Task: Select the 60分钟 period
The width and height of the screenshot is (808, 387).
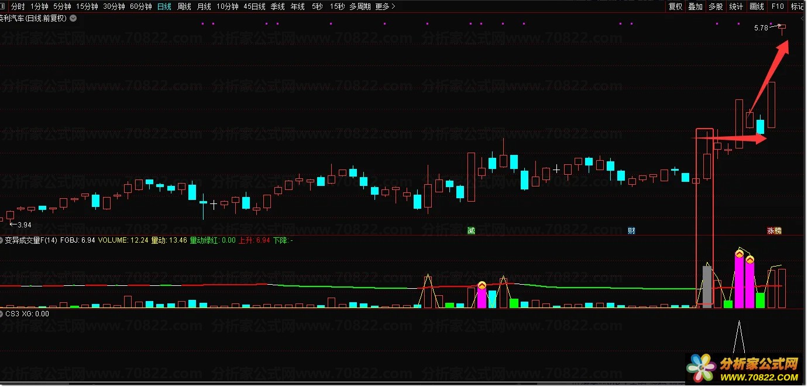Action: (141, 6)
